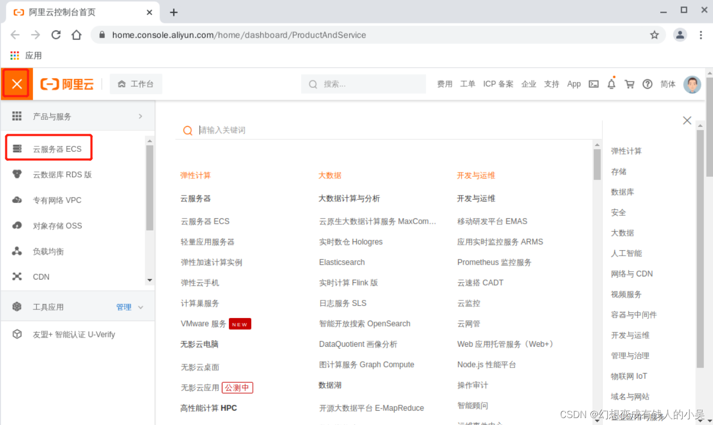The width and height of the screenshot is (713, 425).
Task: Jump to 弹性计算 category in right index
Action: (627, 151)
